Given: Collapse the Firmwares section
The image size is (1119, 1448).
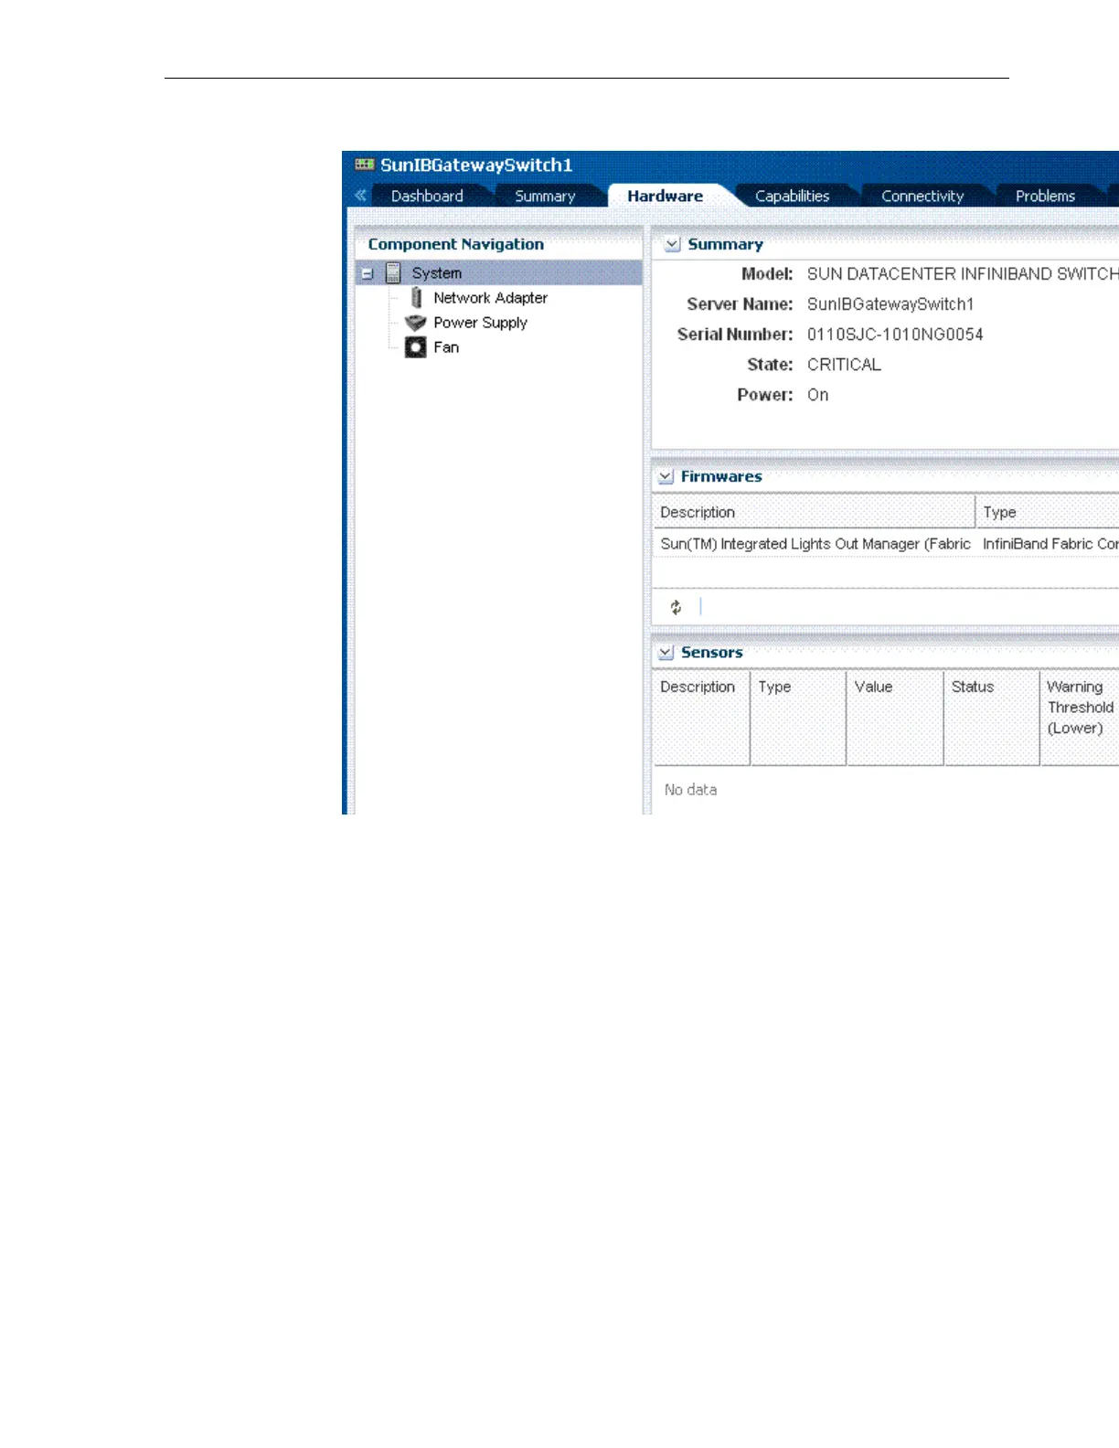Looking at the screenshot, I should coord(666,476).
